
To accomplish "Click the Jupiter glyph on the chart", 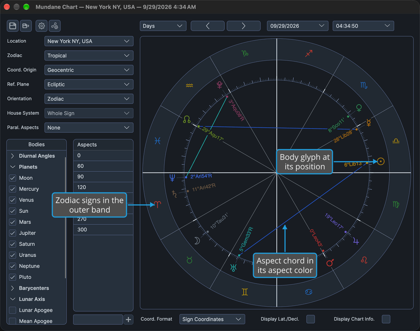I will coord(356,241).
